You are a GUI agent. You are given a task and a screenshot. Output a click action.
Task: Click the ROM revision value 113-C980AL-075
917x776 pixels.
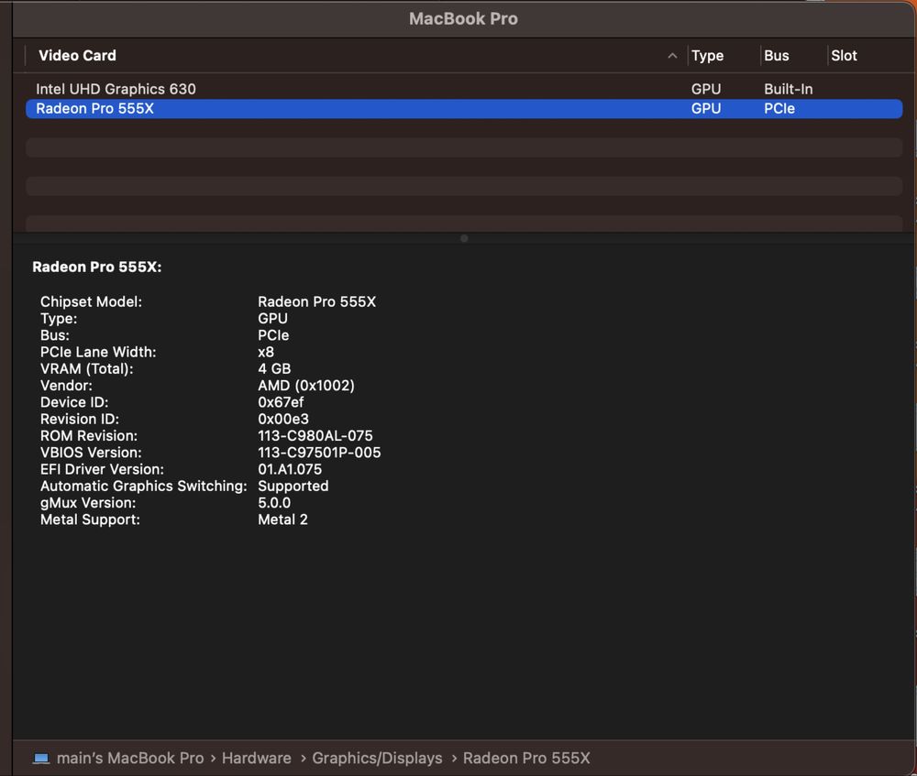(x=315, y=436)
